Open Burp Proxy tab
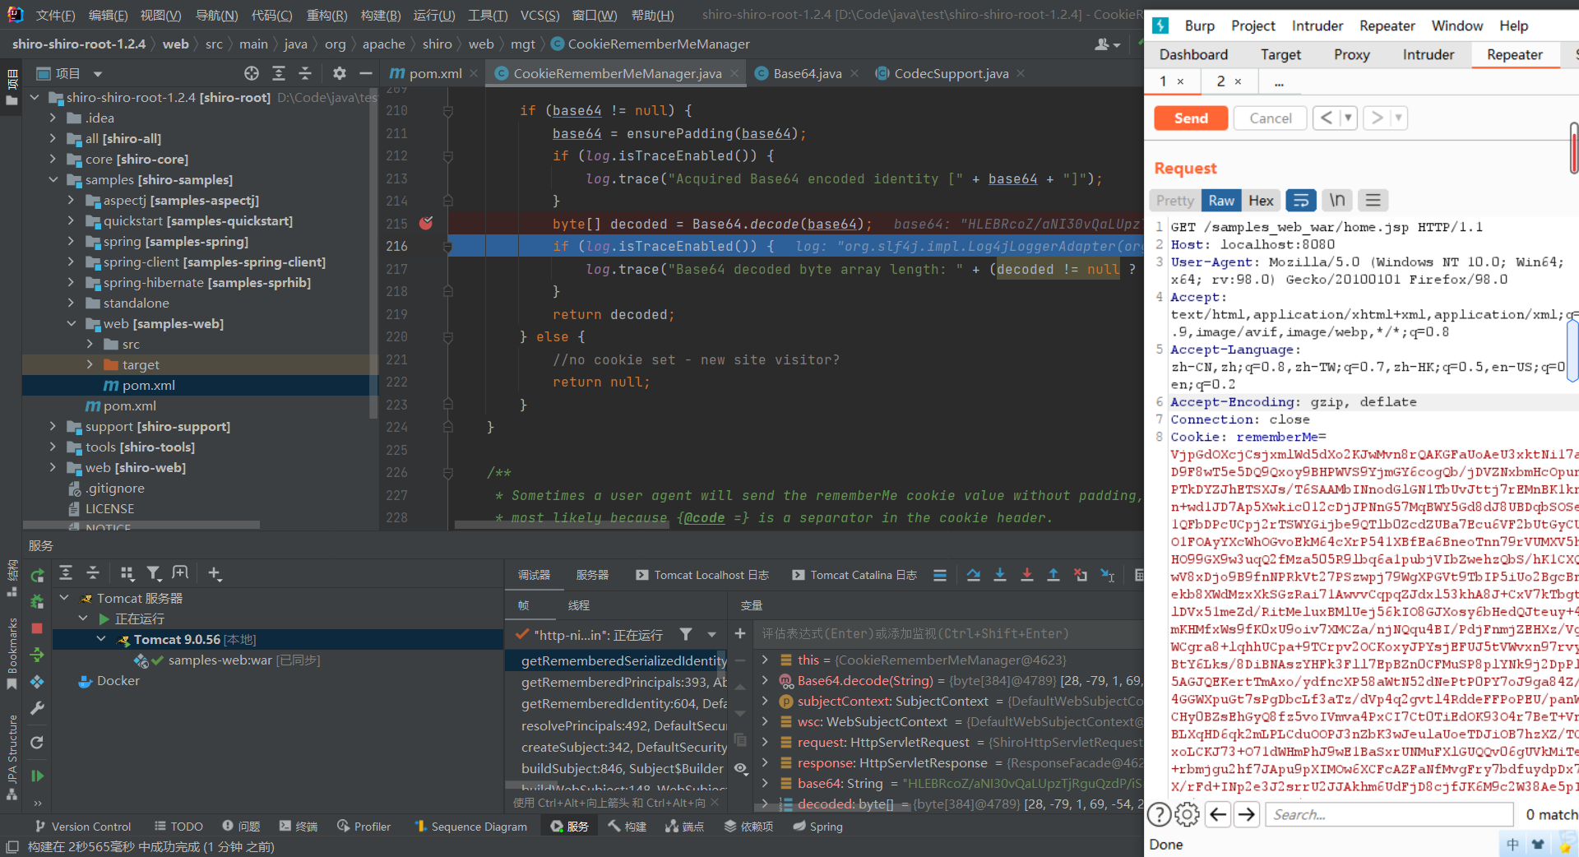The image size is (1579, 857). tap(1351, 54)
